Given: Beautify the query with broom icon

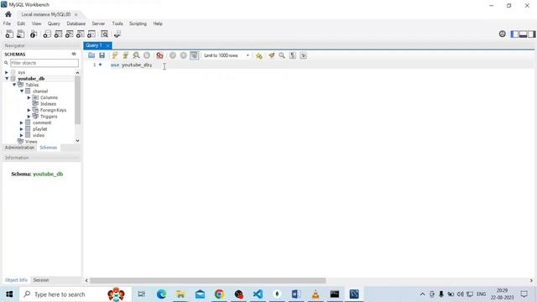Looking at the screenshot, I should point(272,55).
